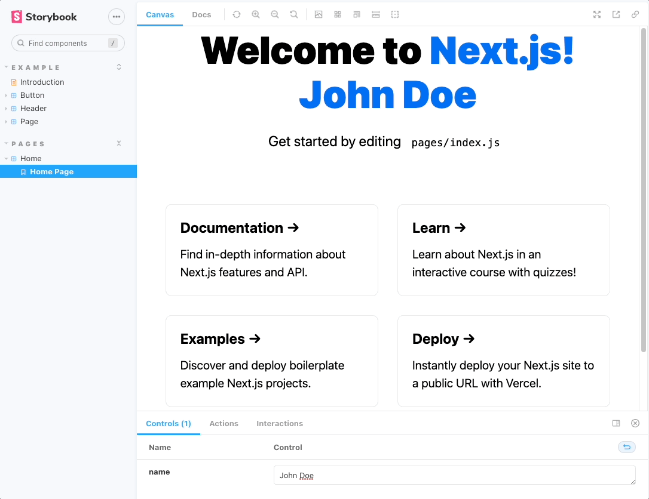Click the "Control" column header
The height and width of the screenshot is (499, 649).
(287, 447)
